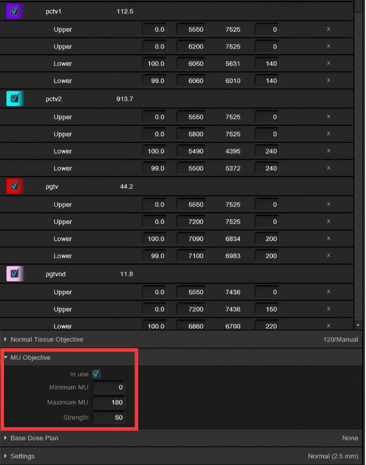Toggle the pgtv red structure checkbox
This screenshot has height=465, width=366.
pyautogui.click(x=15, y=186)
